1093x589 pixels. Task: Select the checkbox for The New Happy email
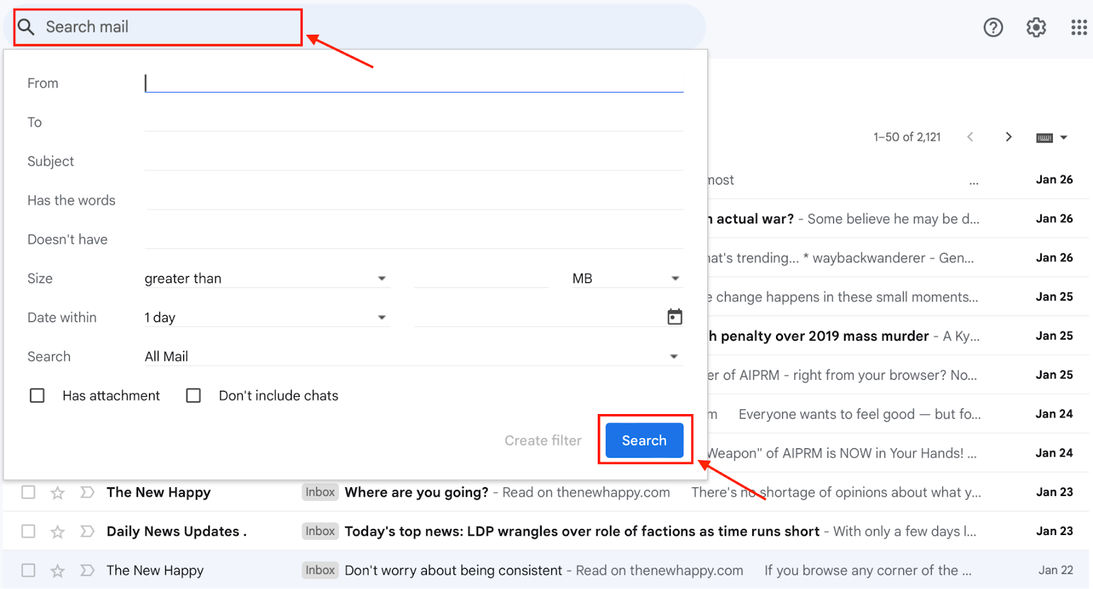(x=28, y=492)
